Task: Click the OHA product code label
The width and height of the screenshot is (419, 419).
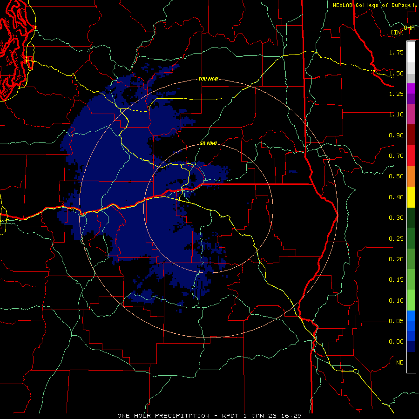Action: click(409, 27)
